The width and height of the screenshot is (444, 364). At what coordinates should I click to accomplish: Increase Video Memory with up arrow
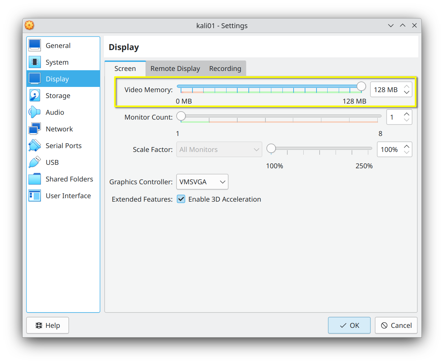[x=406, y=87]
